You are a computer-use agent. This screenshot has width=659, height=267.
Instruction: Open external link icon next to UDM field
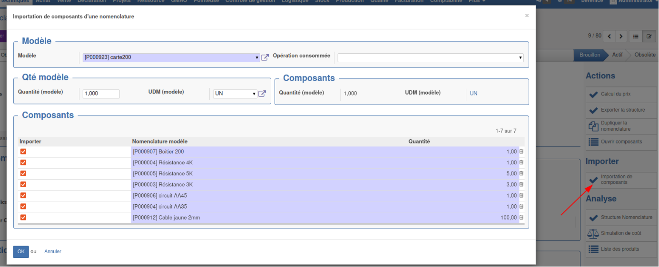(x=262, y=94)
